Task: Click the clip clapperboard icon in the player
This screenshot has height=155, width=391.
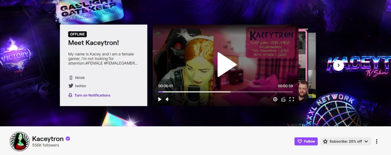Action: (283, 99)
